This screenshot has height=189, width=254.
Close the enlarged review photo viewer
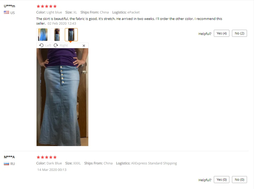84,46
